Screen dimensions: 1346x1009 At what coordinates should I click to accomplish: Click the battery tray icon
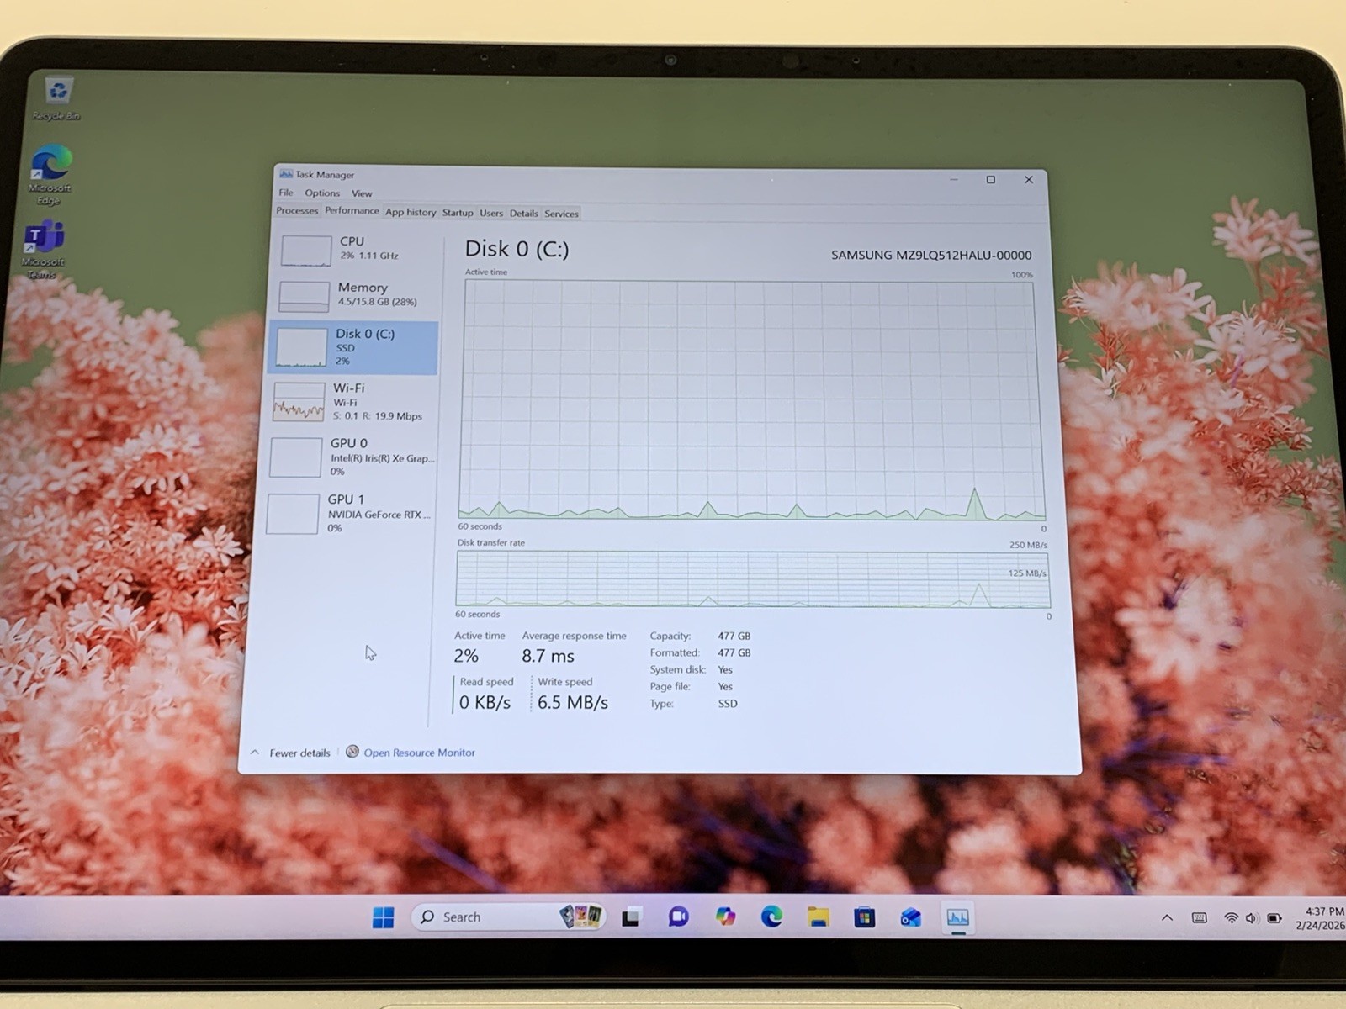(1274, 917)
